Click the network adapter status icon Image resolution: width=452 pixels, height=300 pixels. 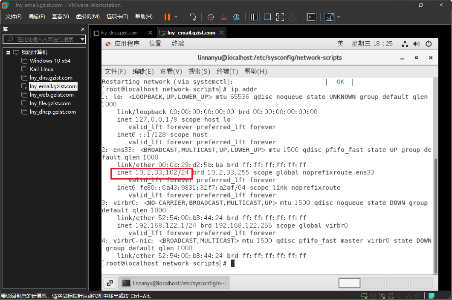[382, 296]
